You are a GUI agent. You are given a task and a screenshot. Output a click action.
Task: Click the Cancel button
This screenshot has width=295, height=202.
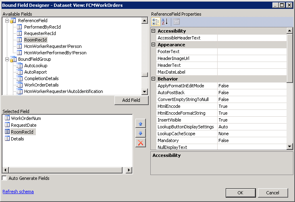click(272, 193)
